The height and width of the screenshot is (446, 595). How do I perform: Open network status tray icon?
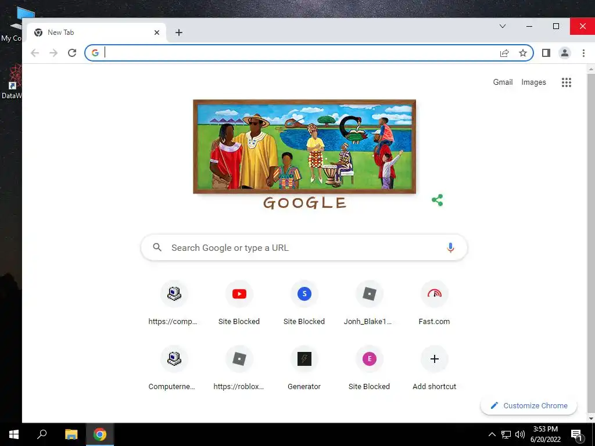point(506,434)
